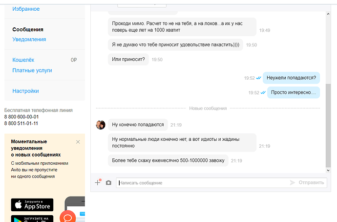Close the mobile notifications banner

[x=78, y=142]
